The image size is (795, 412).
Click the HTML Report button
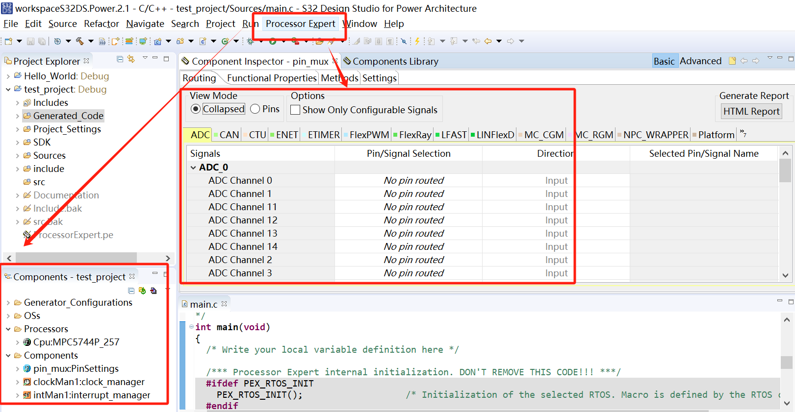coord(751,111)
